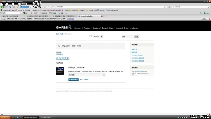Click the Windows Start button

(5, 118)
